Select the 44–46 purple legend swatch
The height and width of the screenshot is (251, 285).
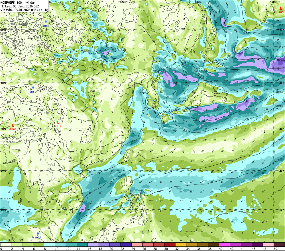[x=246, y=245]
